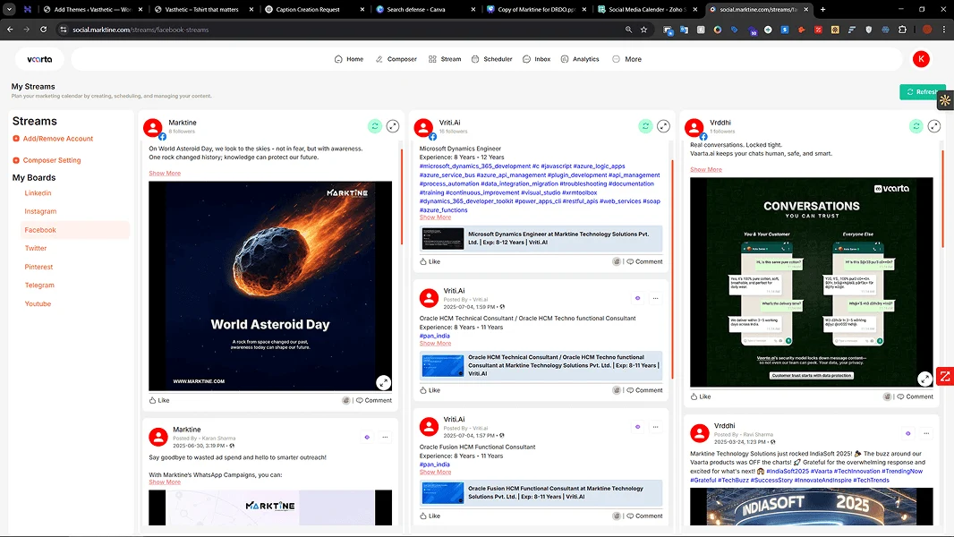Click purple dot icon on Vrddhi IndiaSoft post

(x=907, y=433)
